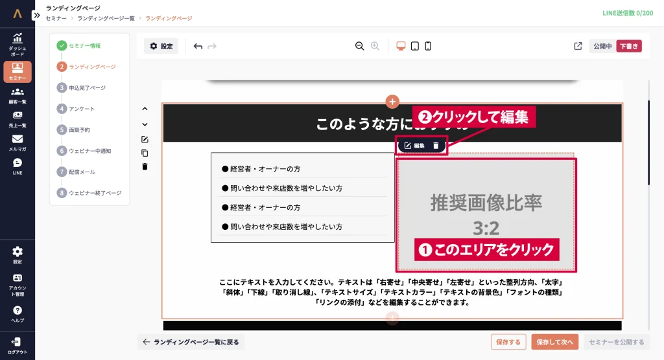The width and height of the screenshot is (664, 360).
Task: Expand the left sidebar chevron
Action: click(x=36, y=15)
